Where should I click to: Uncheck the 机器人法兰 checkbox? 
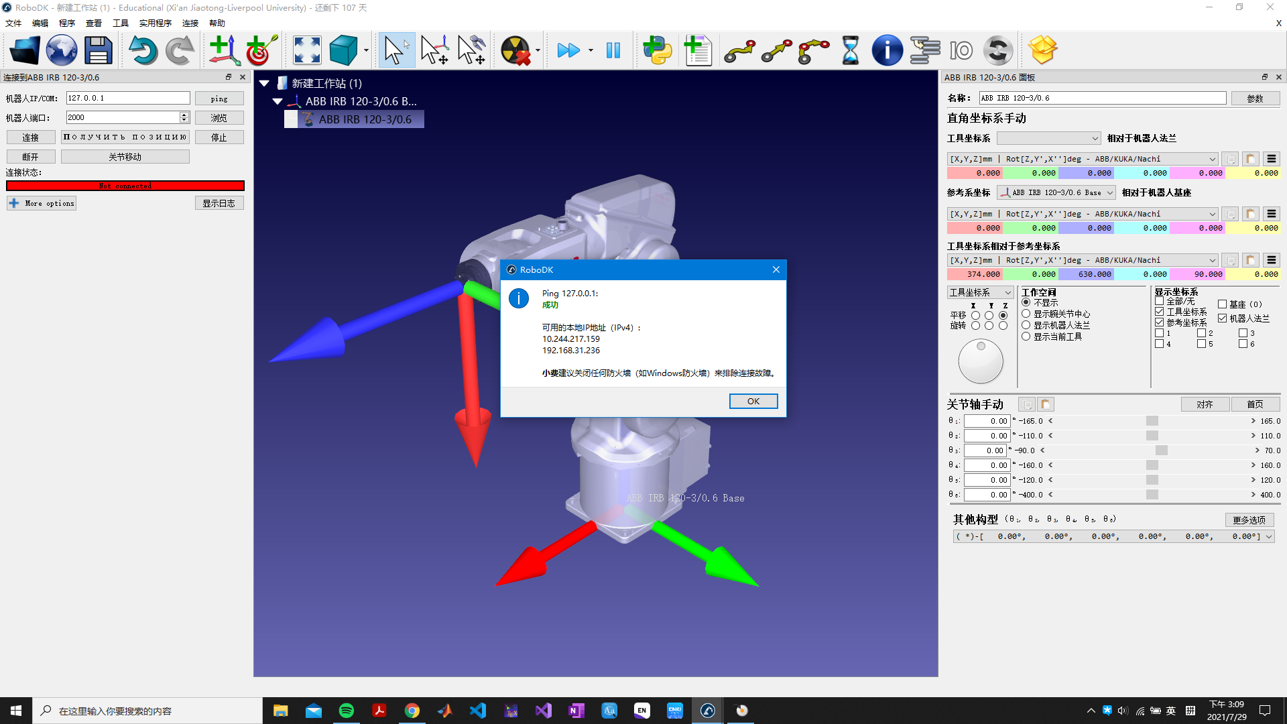point(1223,318)
